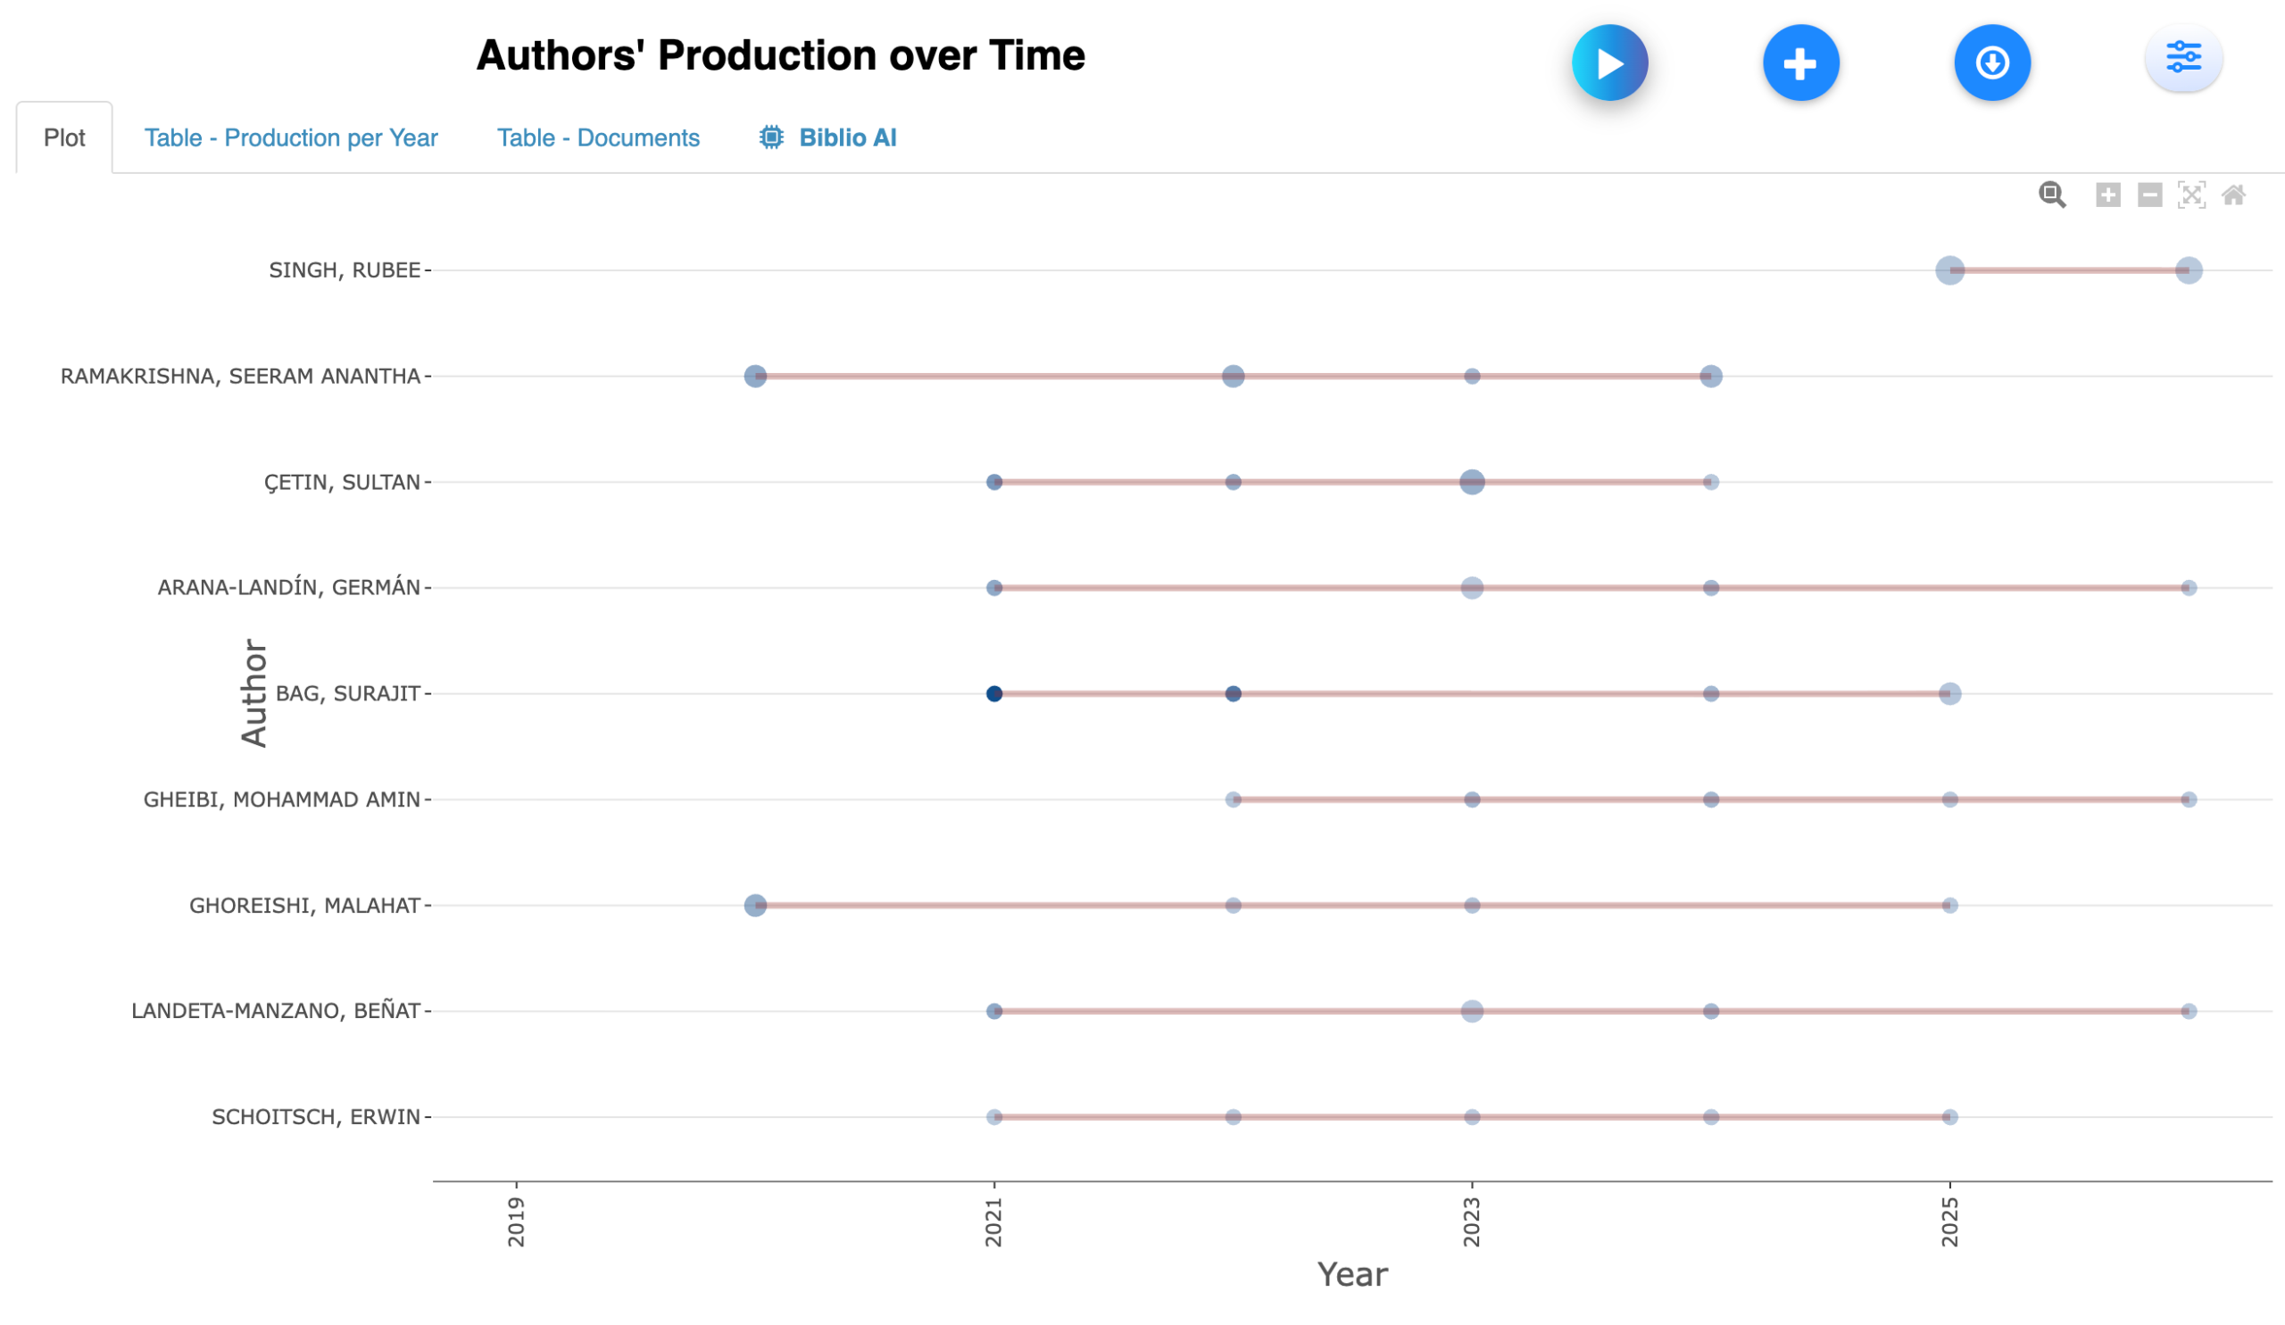Click Çetin, Sultan's large 2023 bubble
This screenshot has width=2285, height=1325.
click(x=1472, y=482)
